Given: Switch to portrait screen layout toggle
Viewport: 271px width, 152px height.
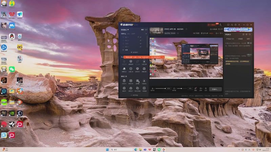Looking at the screenshot, I should (146, 30).
